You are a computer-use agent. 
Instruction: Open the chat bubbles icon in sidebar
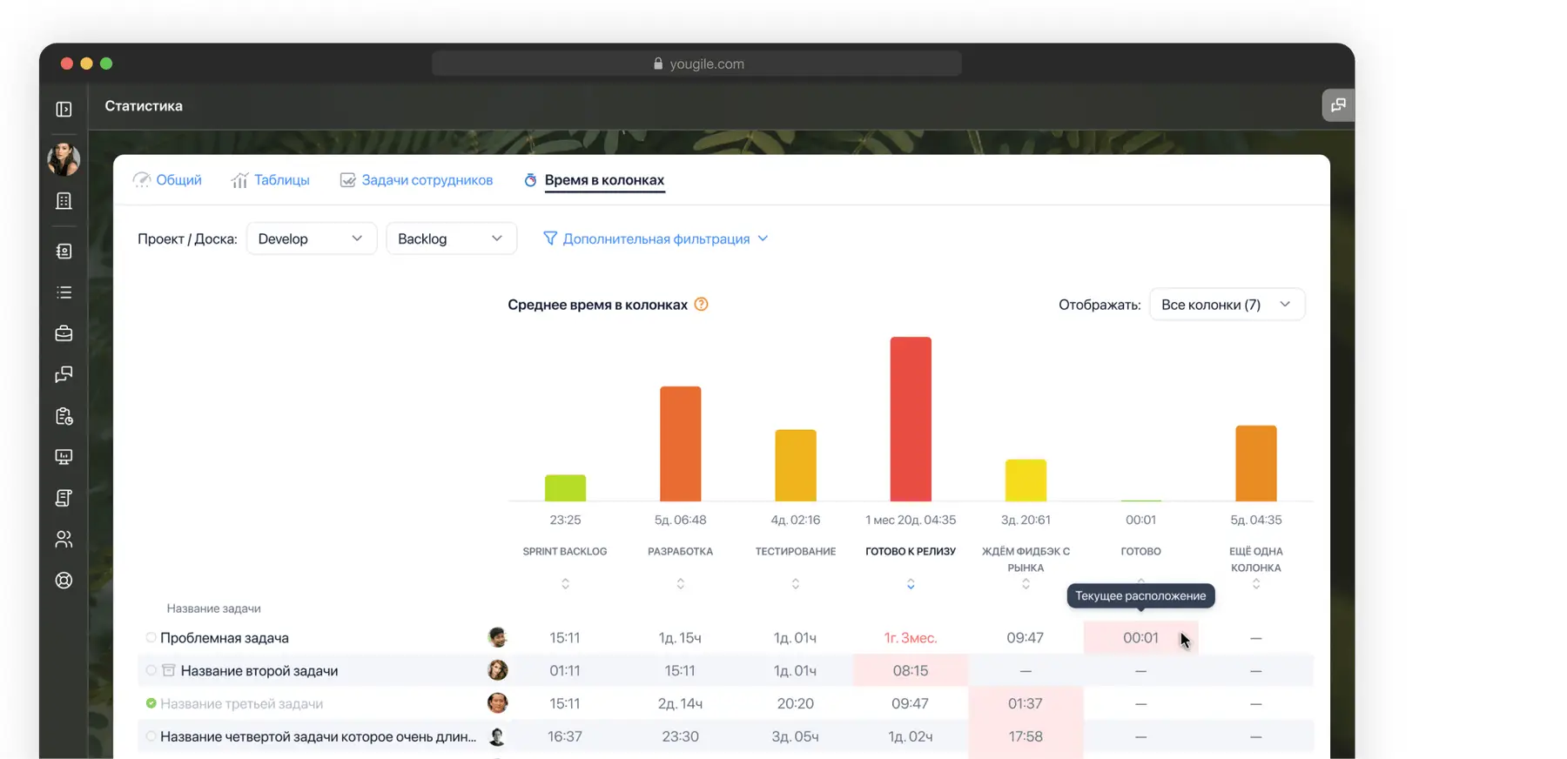tap(64, 374)
